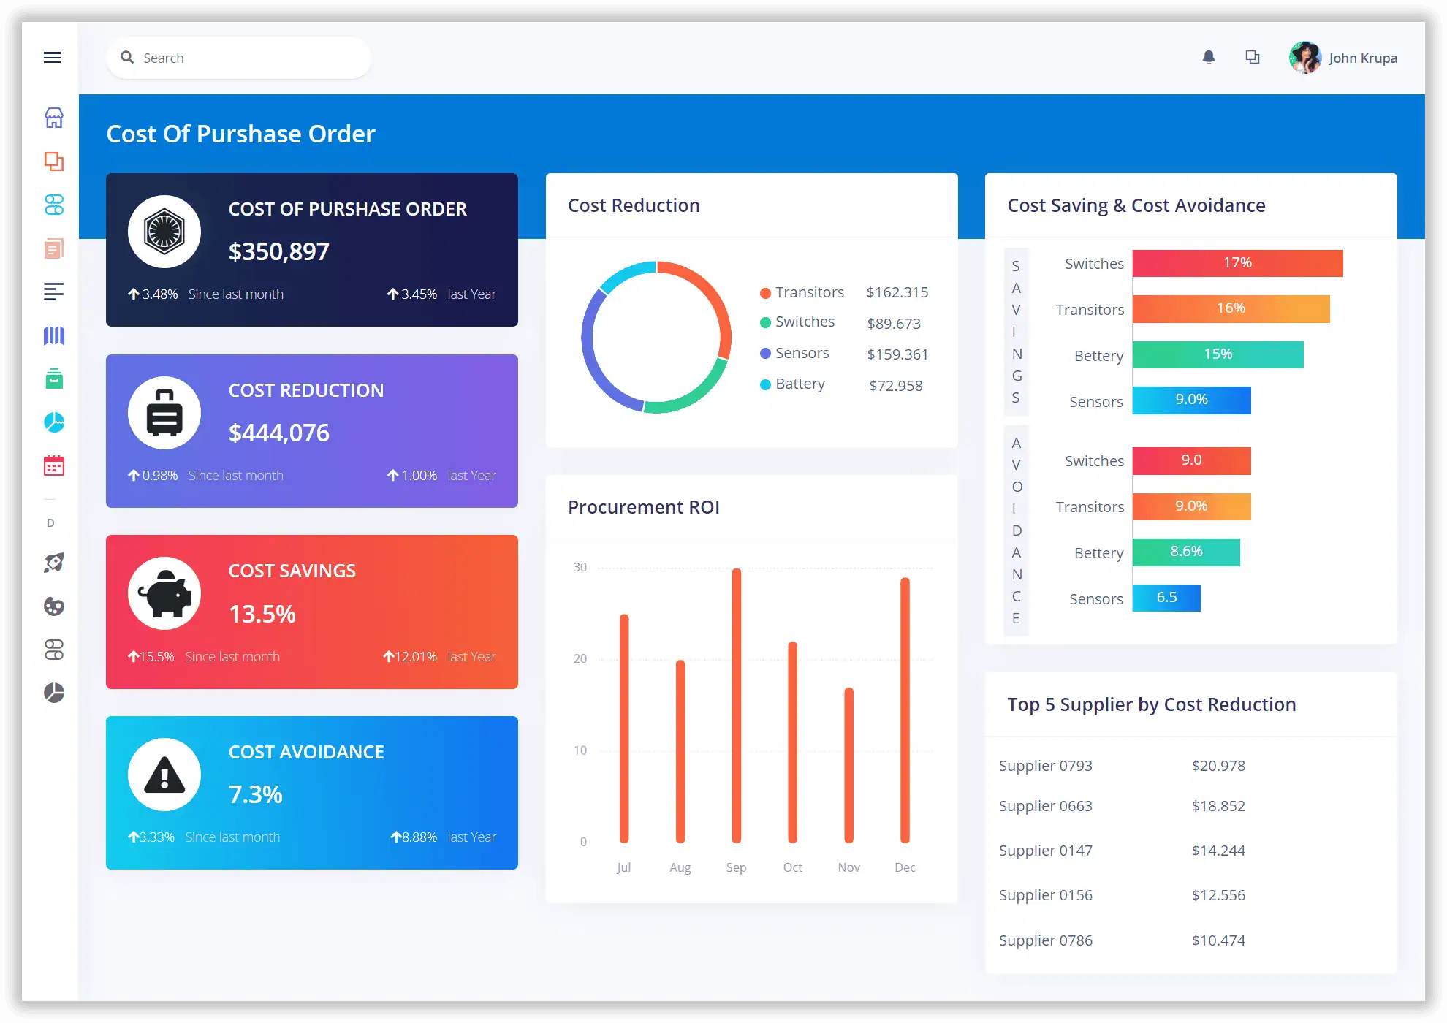Click the $444,076 cost reduction value
Viewport: 1447px width, 1023px height.
point(279,433)
